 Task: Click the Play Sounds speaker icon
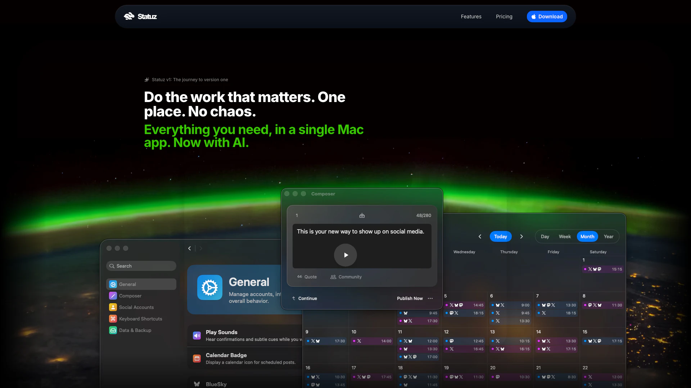click(197, 336)
